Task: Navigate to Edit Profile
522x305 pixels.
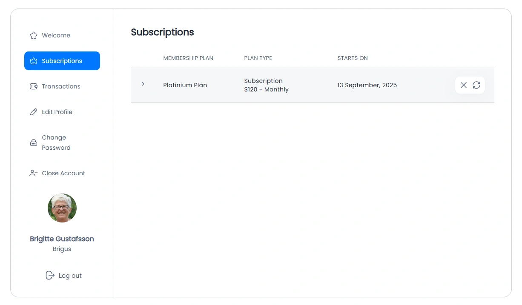Action: (57, 111)
